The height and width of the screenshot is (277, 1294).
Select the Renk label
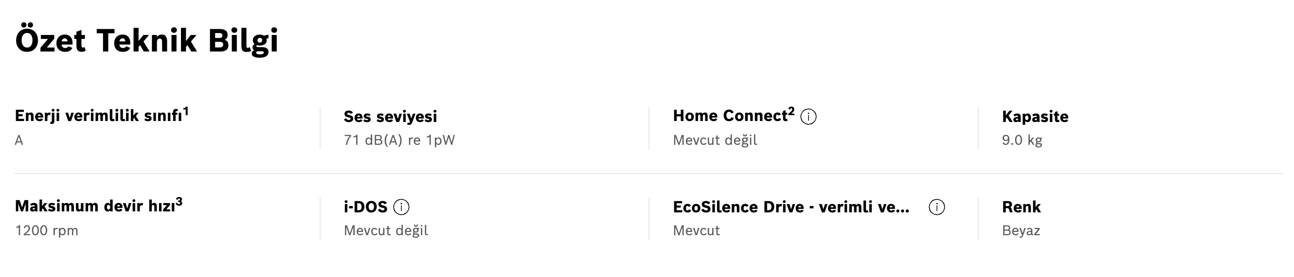[x=1021, y=207]
